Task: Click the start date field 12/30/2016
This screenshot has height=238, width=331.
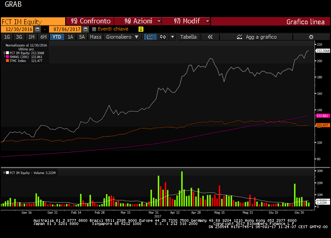Action: (21, 29)
